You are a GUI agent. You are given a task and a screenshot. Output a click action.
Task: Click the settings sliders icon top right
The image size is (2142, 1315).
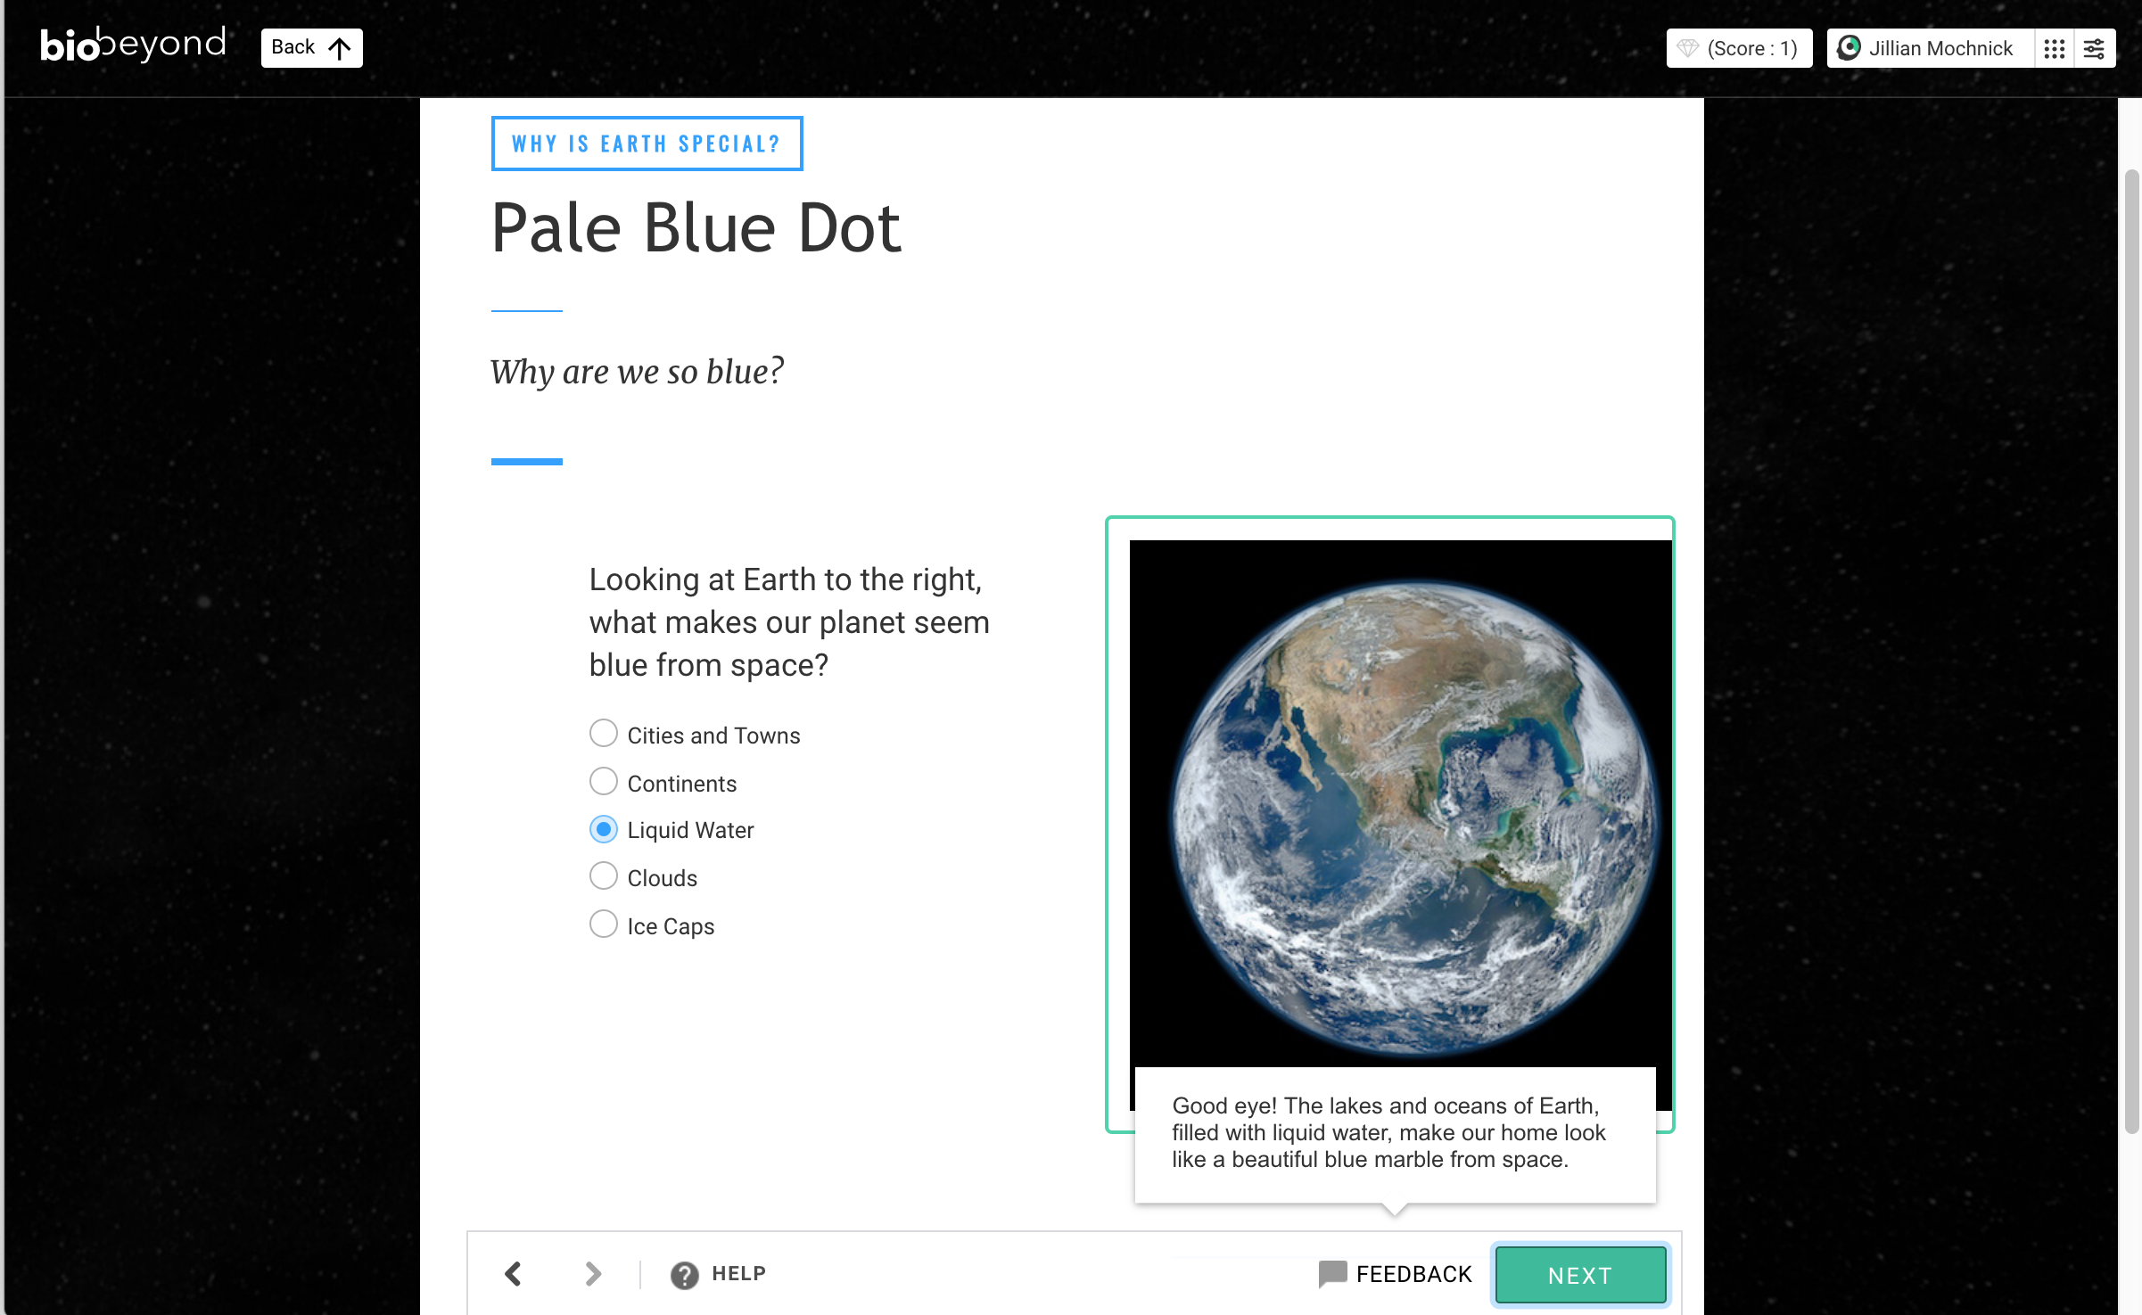tap(2095, 48)
